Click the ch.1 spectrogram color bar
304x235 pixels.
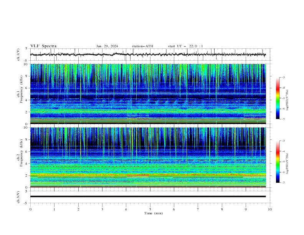tap(278, 98)
